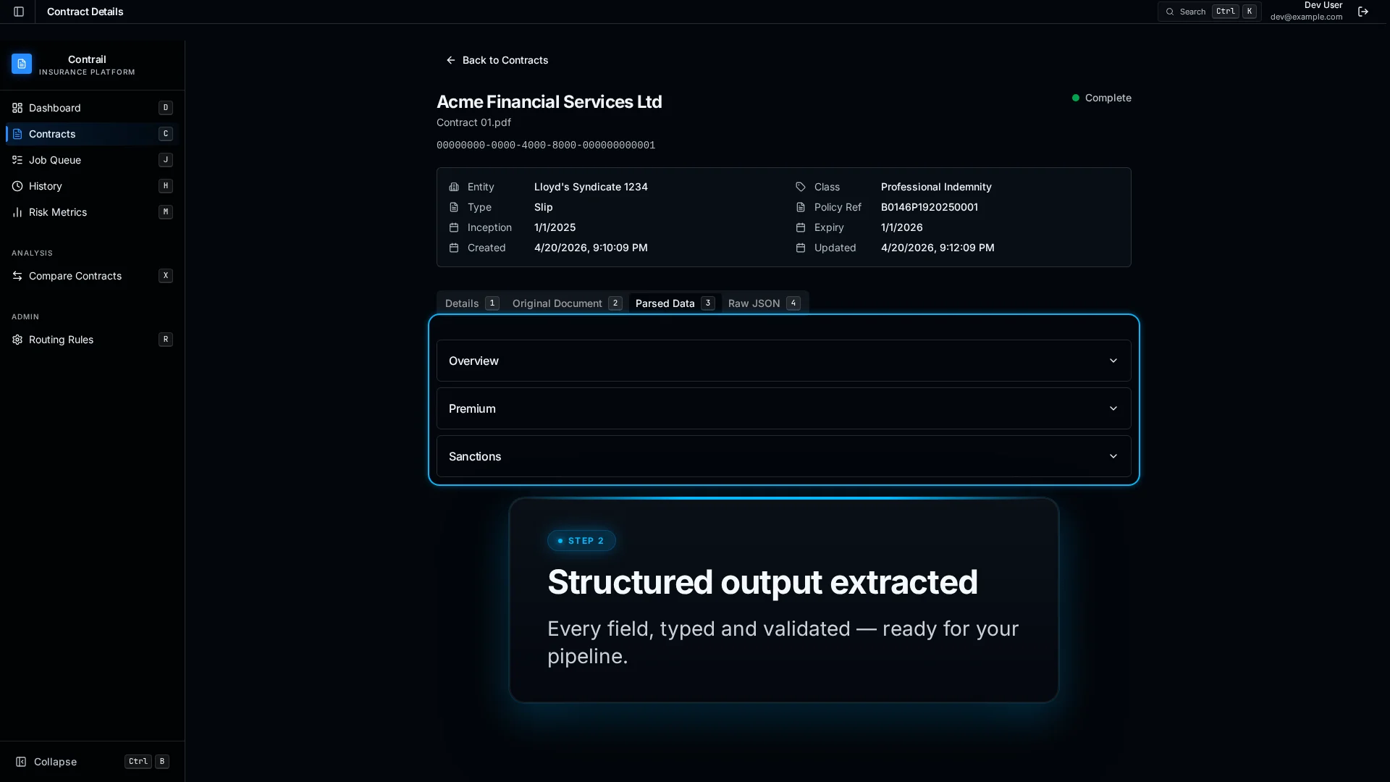Toggle the Complete status indicator
Image resolution: width=1390 pixels, height=782 pixels.
point(1101,98)
